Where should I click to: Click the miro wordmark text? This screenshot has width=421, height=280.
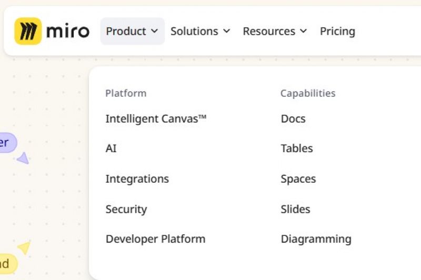68,32
